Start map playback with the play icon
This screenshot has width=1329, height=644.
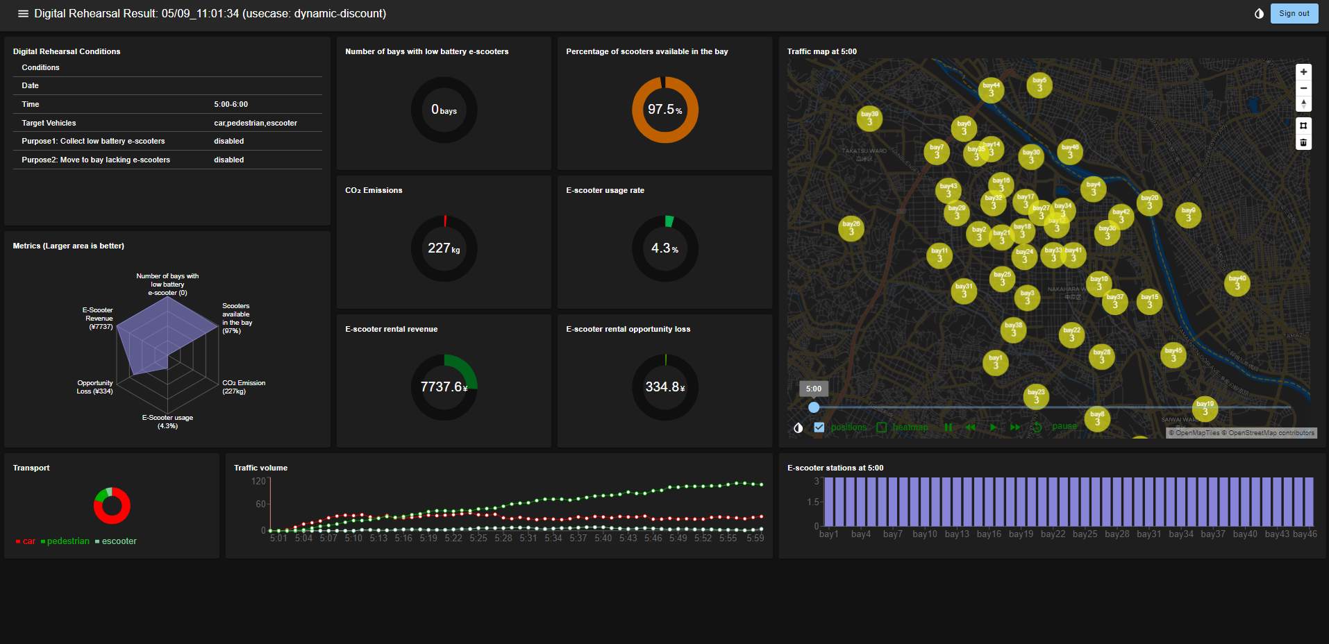[993, 427]
